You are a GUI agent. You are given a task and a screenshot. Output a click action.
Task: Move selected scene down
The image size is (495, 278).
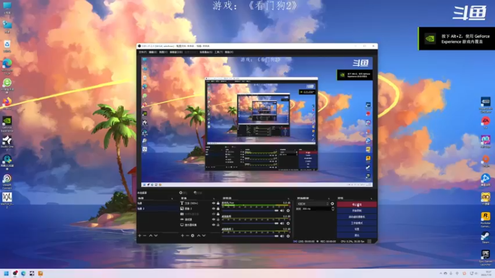coord(156,235)
